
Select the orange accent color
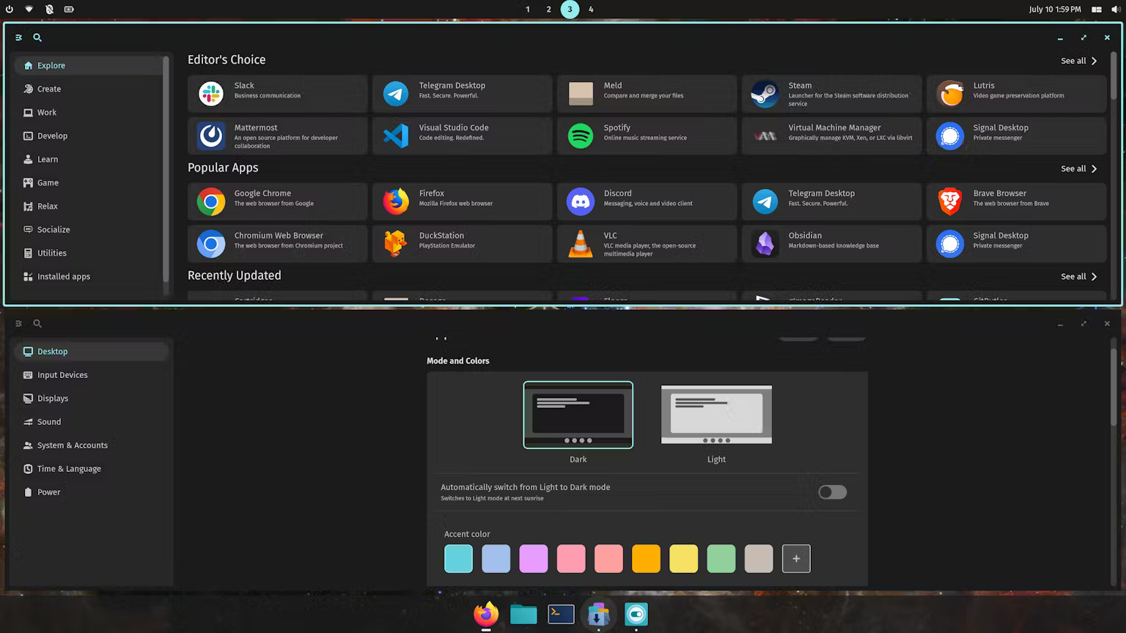646,558
